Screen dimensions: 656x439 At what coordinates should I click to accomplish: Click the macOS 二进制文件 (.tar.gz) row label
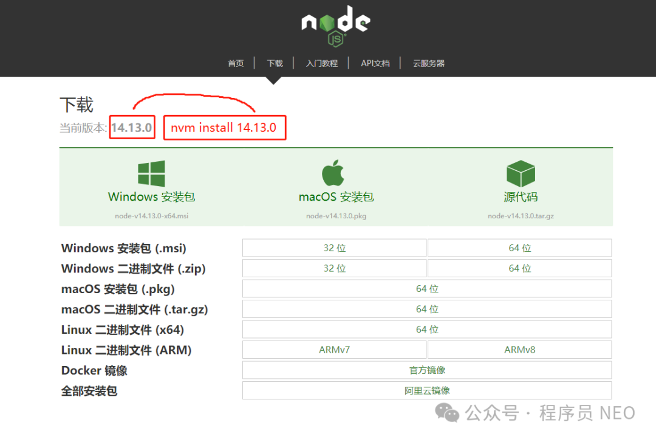pos(135,309)
